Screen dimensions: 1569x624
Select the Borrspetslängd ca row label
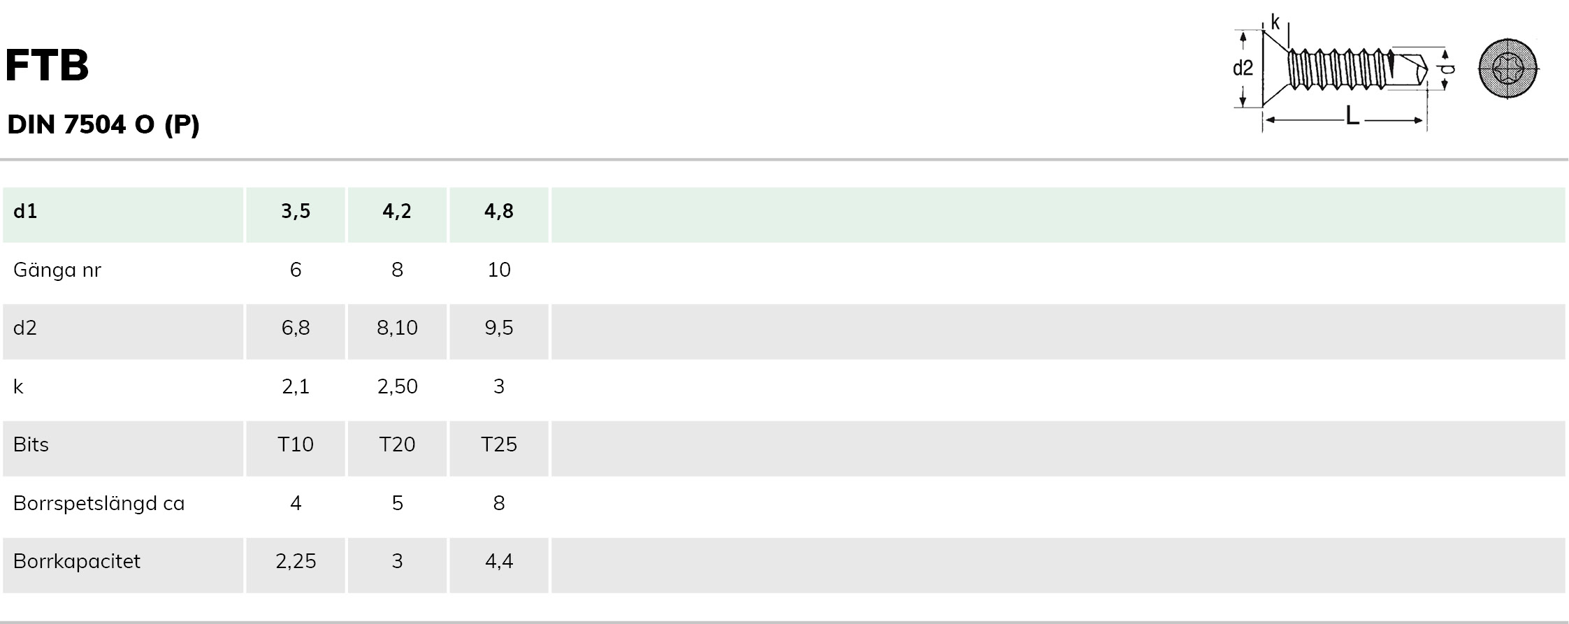(x=99, y=504)
